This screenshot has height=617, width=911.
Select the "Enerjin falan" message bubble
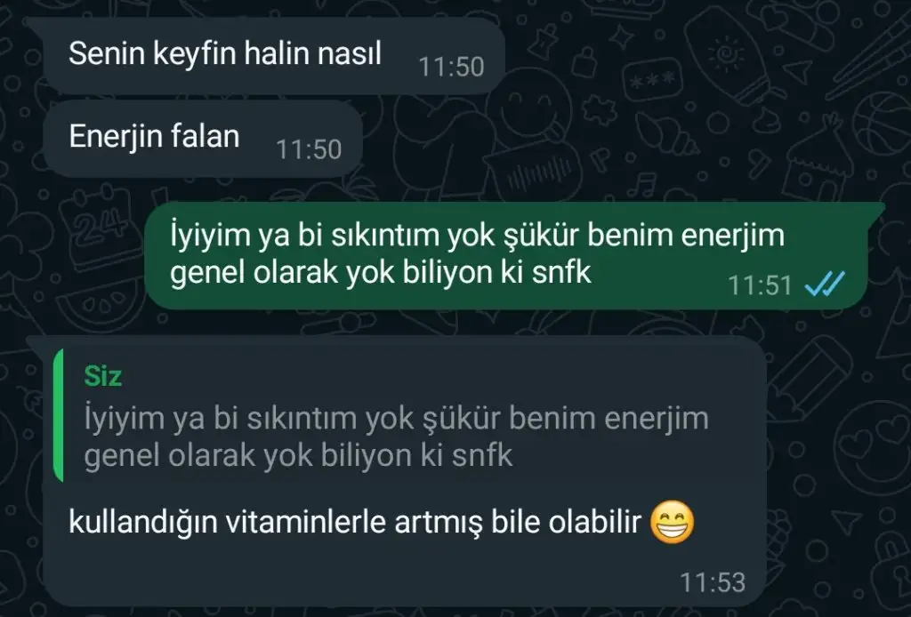(204, 138)
